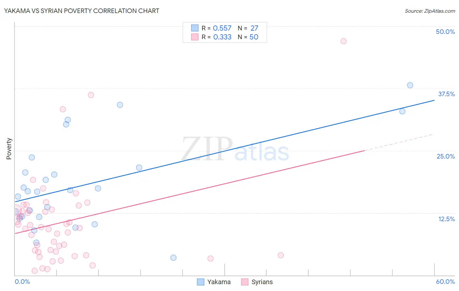This screenshot has height=291, width=459.
Task: Click the Poverty y-axis title
Action: point(9,149)
